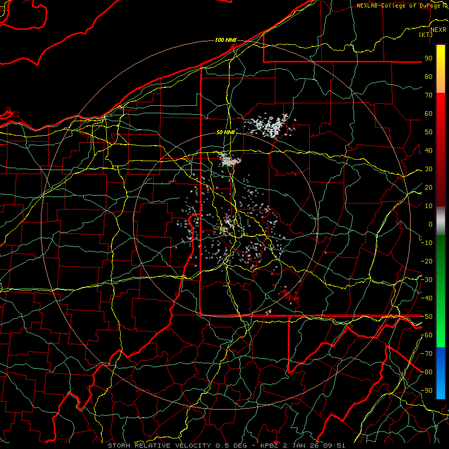
Task: Click the NEXR label at top right
Action: 439,30
